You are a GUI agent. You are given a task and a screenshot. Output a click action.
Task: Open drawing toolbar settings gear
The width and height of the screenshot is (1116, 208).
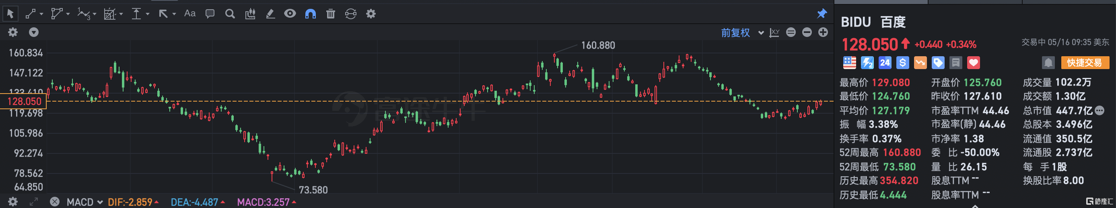[x=371, y=14]
